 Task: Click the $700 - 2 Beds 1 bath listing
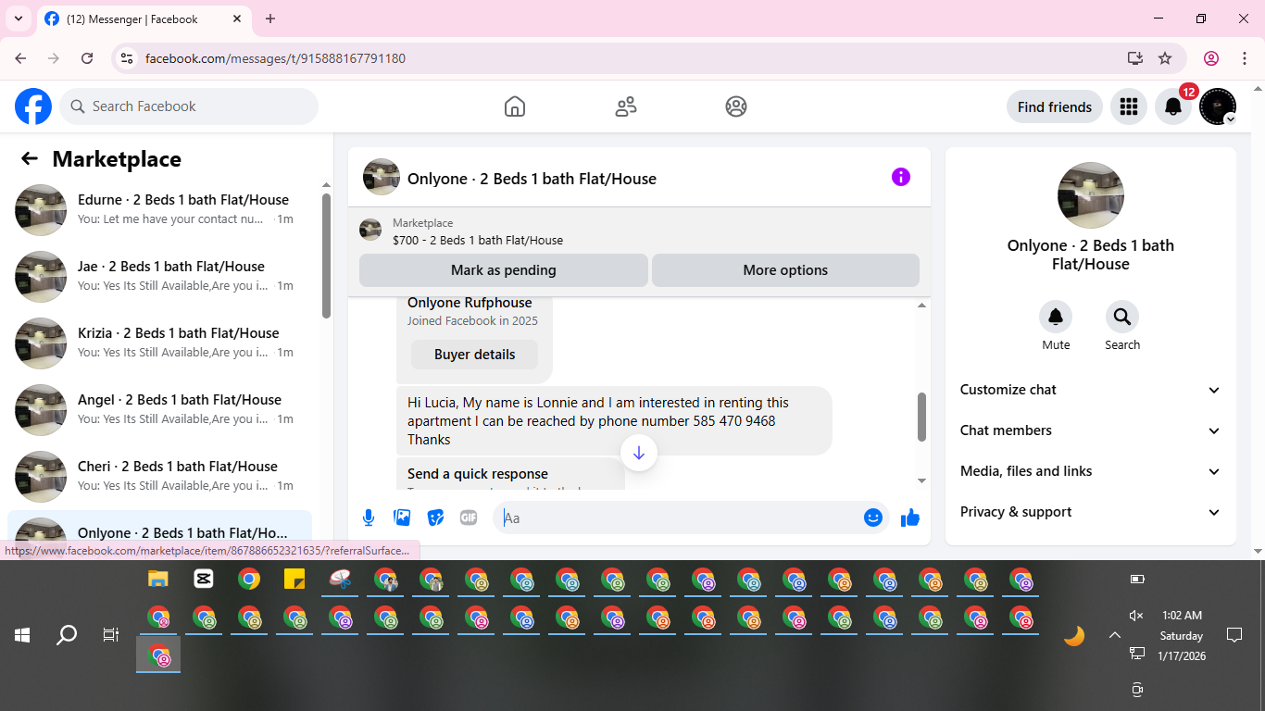pyautogui.click(x=478, y=240)
